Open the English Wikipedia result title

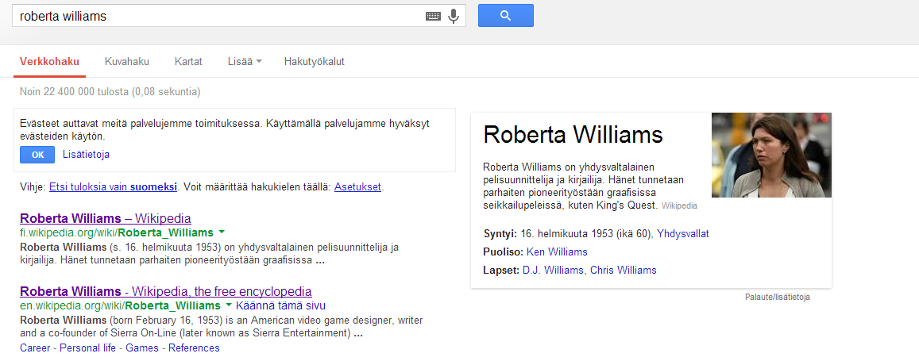pyautogui.click(x=165, y=291)
